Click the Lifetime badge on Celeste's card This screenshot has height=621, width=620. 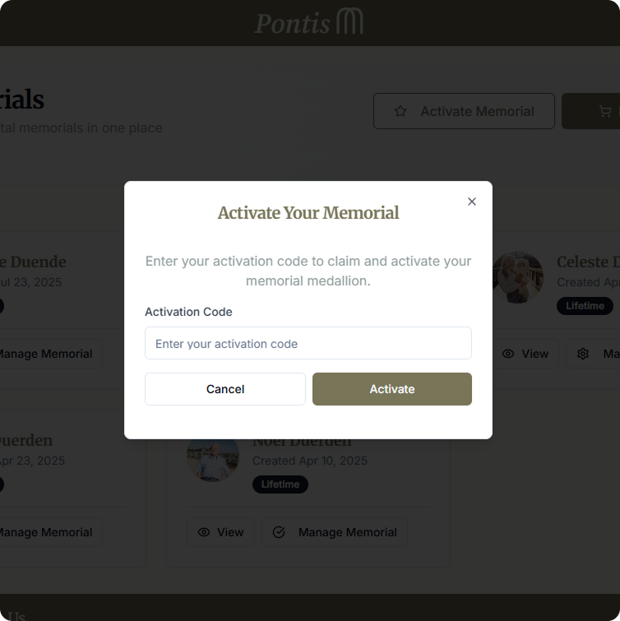click(585, 306)
